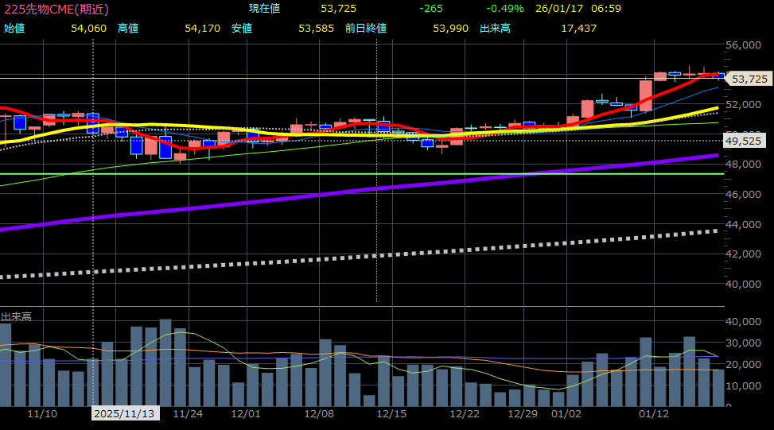Click the 49,525 cursor price label
Viewport: 774px width, 430px height.
click(x=745, y=141)
